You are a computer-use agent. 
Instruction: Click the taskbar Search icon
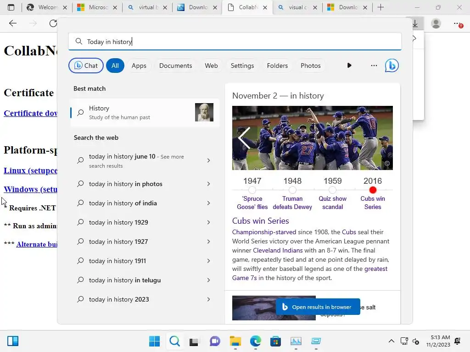tap(174, 341)
